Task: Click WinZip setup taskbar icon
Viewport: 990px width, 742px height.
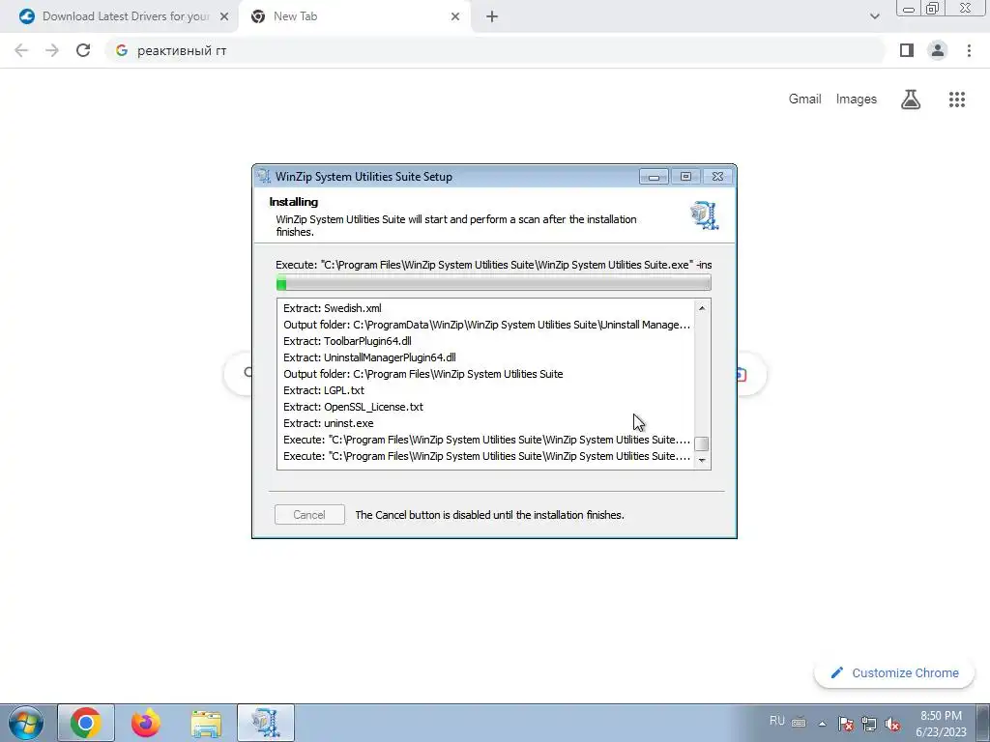Action: coord(266,723)
